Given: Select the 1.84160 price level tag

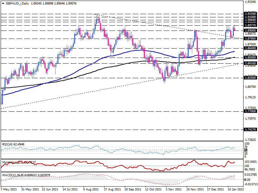Looking at the screenshot, I should pyautogui.click(x=250, y=63).
